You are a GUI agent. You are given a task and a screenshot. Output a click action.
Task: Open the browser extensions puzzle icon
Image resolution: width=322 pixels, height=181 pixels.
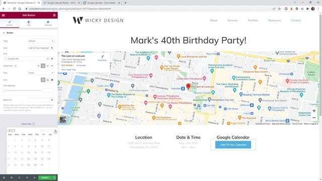click(x=307, y=9)
